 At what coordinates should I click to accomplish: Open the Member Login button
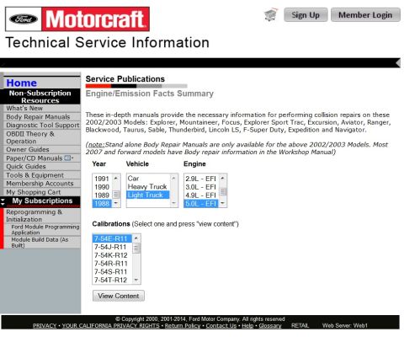pos(365,15)
